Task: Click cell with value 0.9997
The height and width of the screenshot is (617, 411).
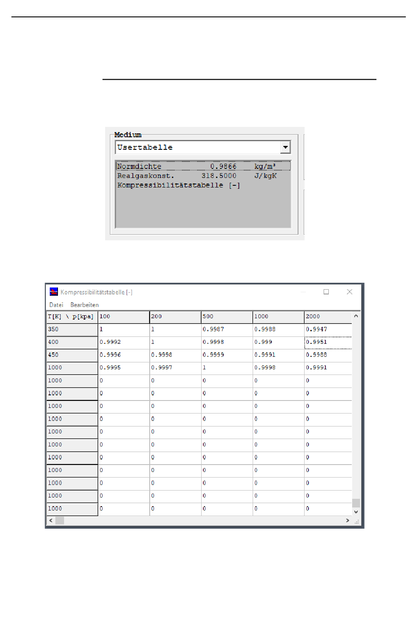Action: pos(175,368)
